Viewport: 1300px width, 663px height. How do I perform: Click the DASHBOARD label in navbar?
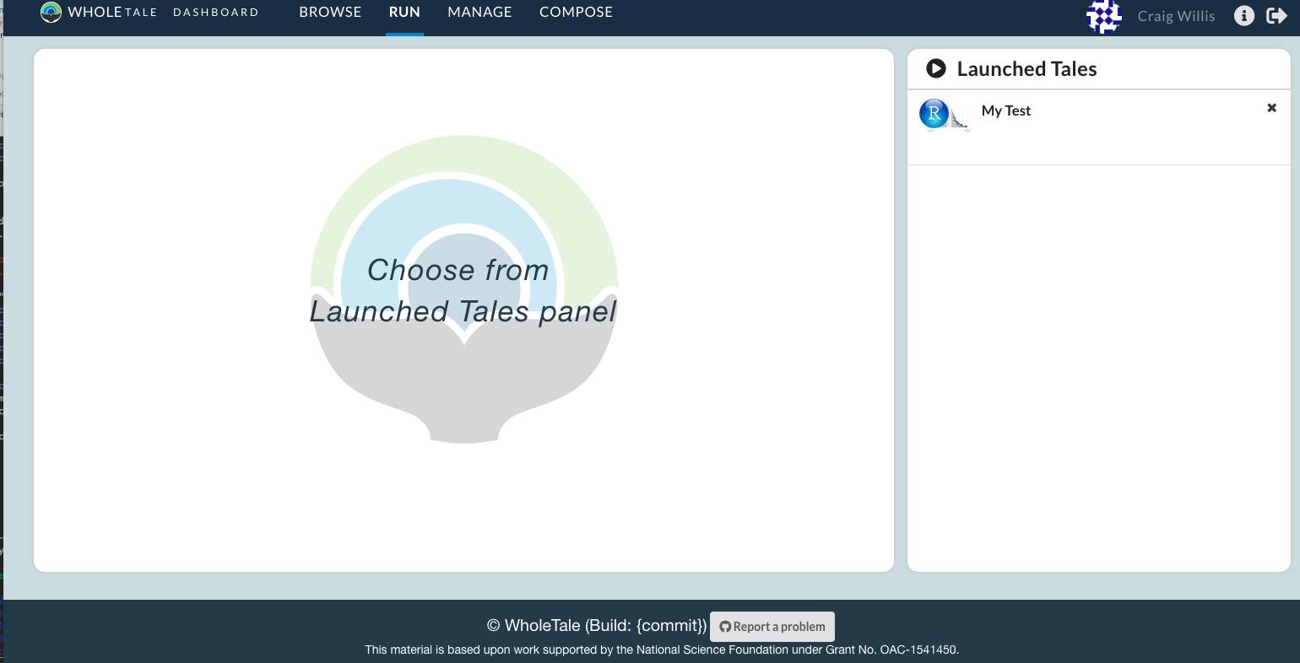click(216, 12)
